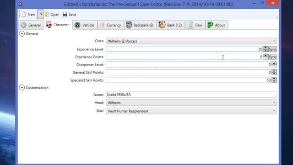Decrease Overpower Level with the down arrow
The image size is (293, 165).
(274, 66)
